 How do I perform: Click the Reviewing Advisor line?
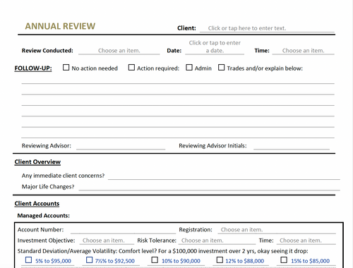coord(121,146)
